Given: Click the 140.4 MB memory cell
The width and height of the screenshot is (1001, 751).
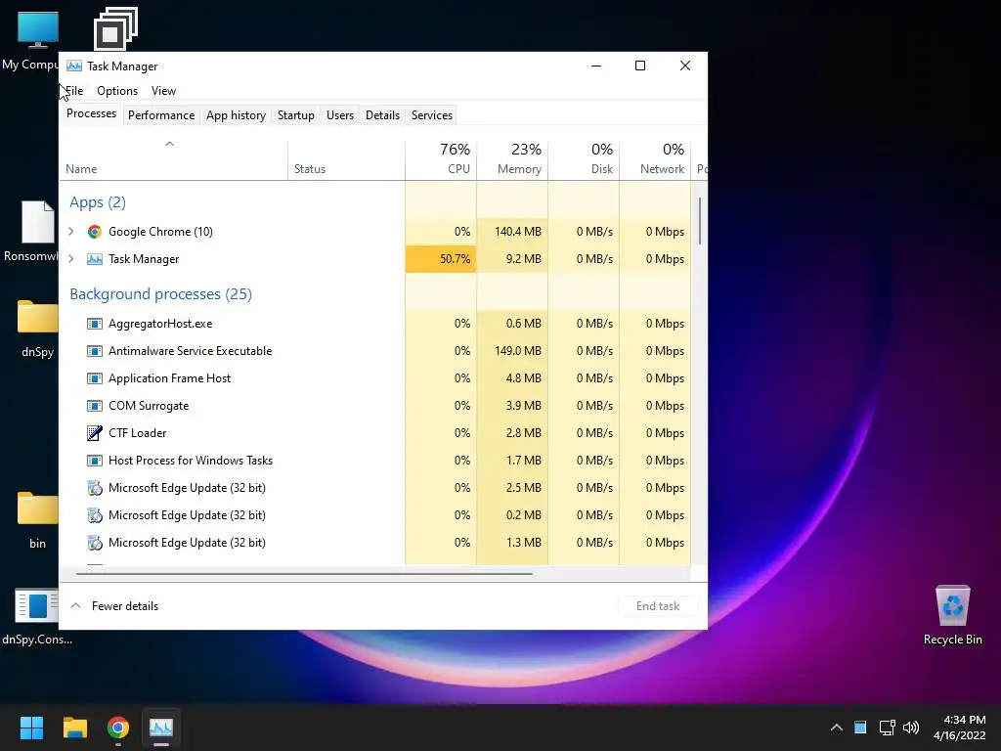Looking at the screenshot, I should tap(512, 231).
